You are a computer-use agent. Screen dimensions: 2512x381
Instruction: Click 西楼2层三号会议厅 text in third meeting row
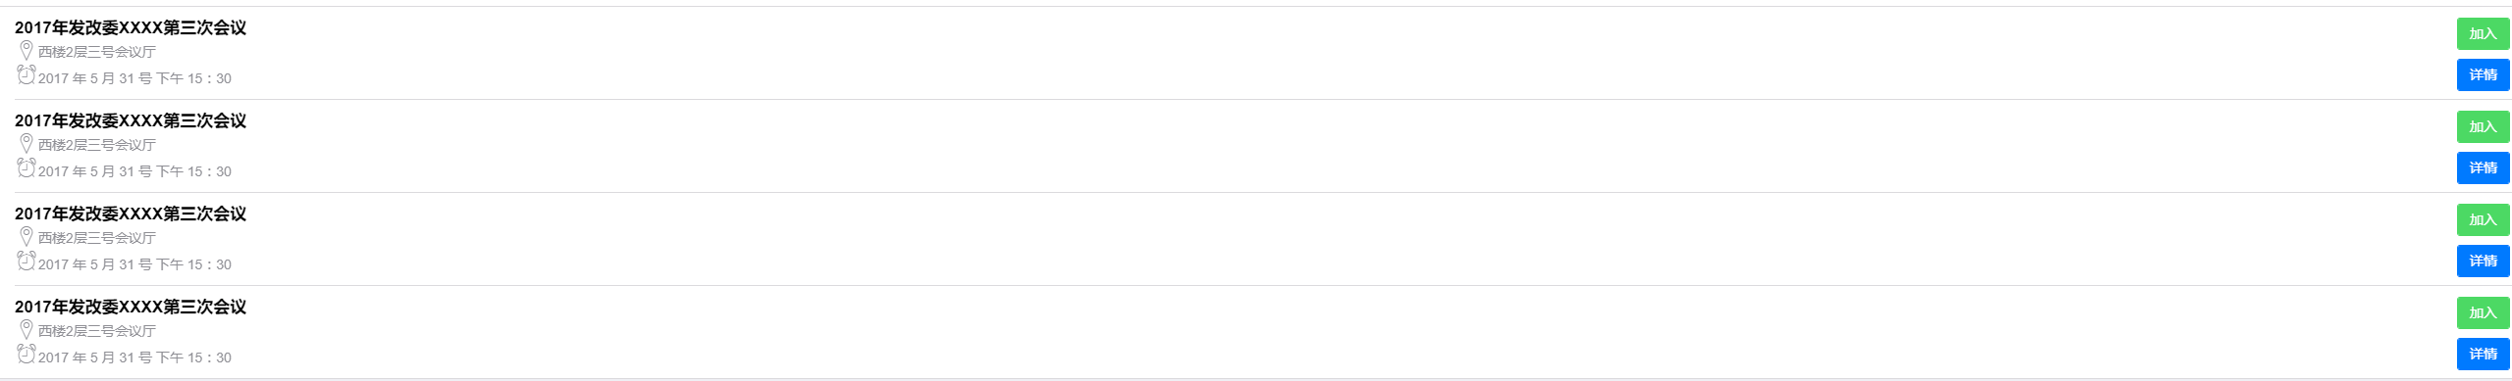97,238
